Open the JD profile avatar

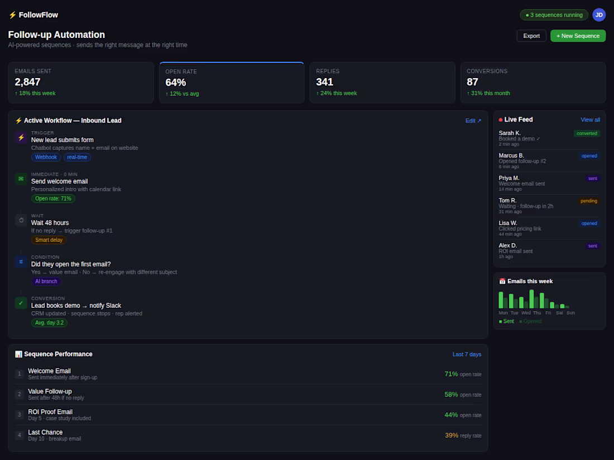tap(599, 14)
